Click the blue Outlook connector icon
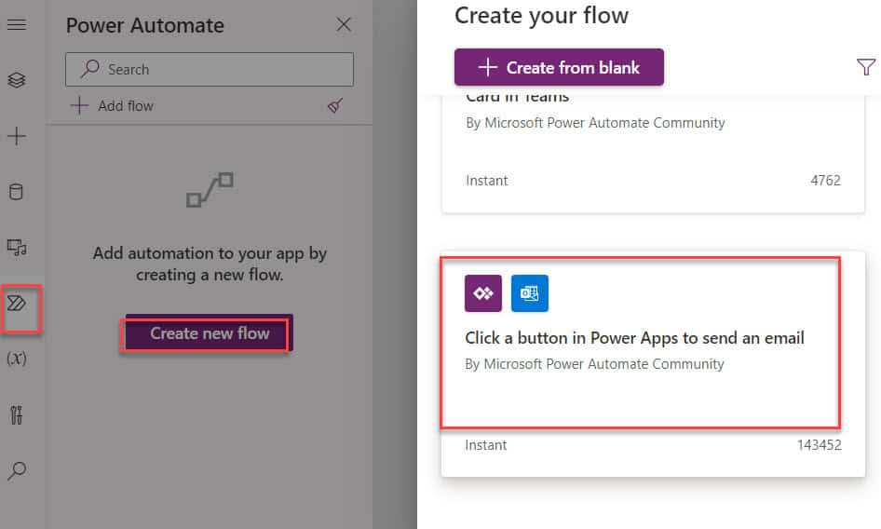Screen dimensions: 881x529 pos(530,292)
